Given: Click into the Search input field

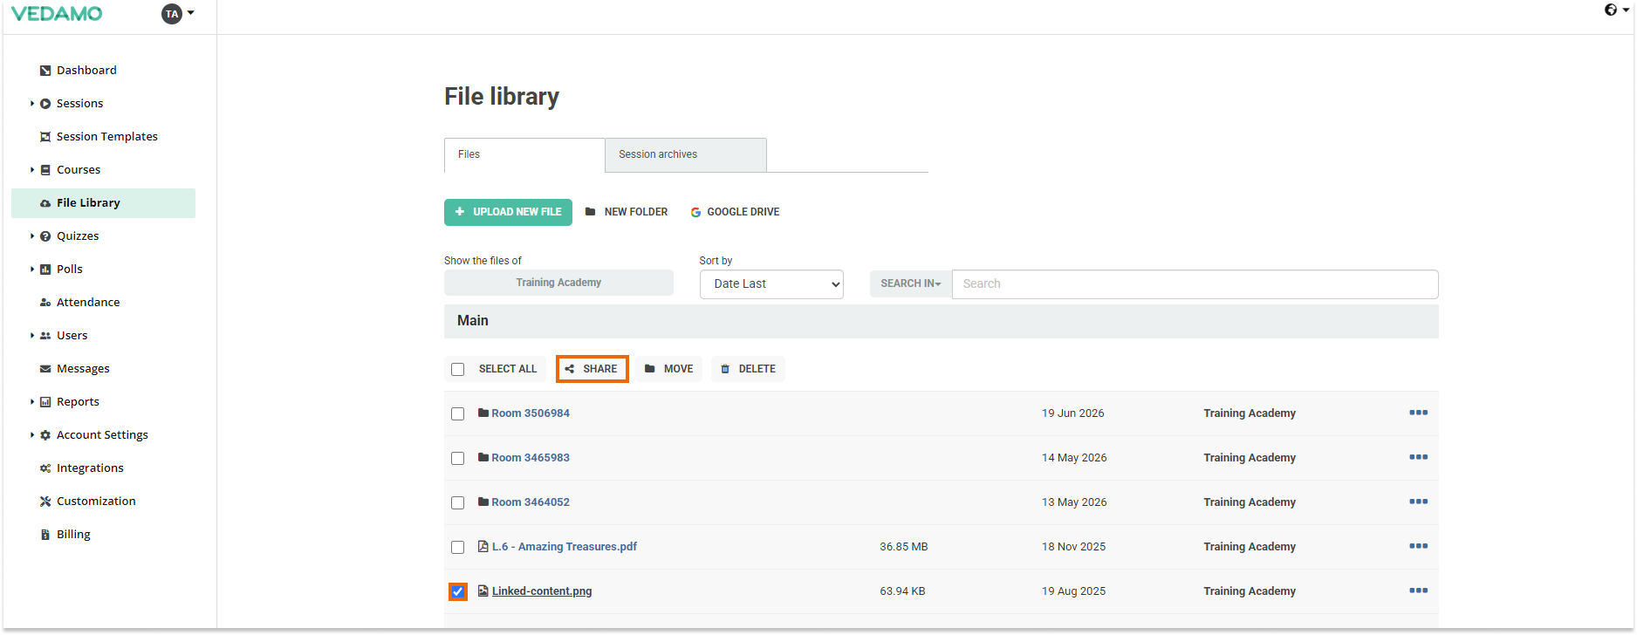Looking at the screenshot, I should (x=1195, y=284).
